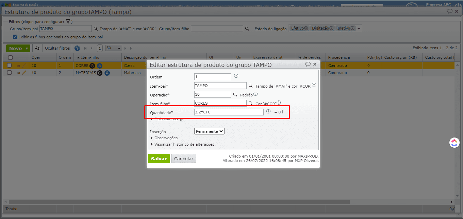Click the Oper column header
Viewport: 463px width, 219px height.
[43, 57]
